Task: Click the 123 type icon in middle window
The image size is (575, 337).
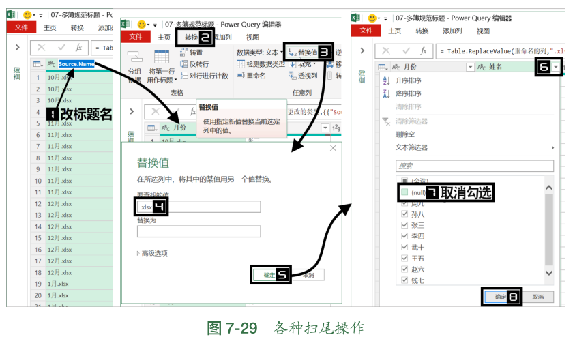Action: pos(336,128)
